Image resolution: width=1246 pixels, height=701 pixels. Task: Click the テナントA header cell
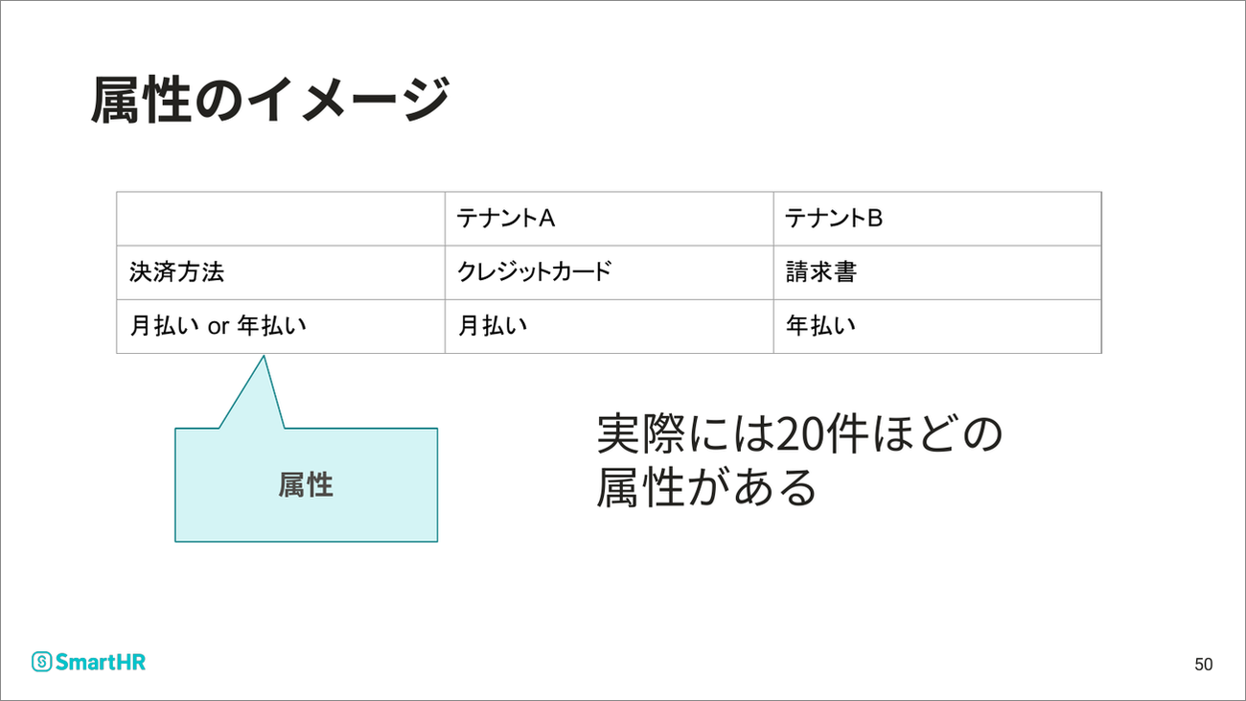610,219
